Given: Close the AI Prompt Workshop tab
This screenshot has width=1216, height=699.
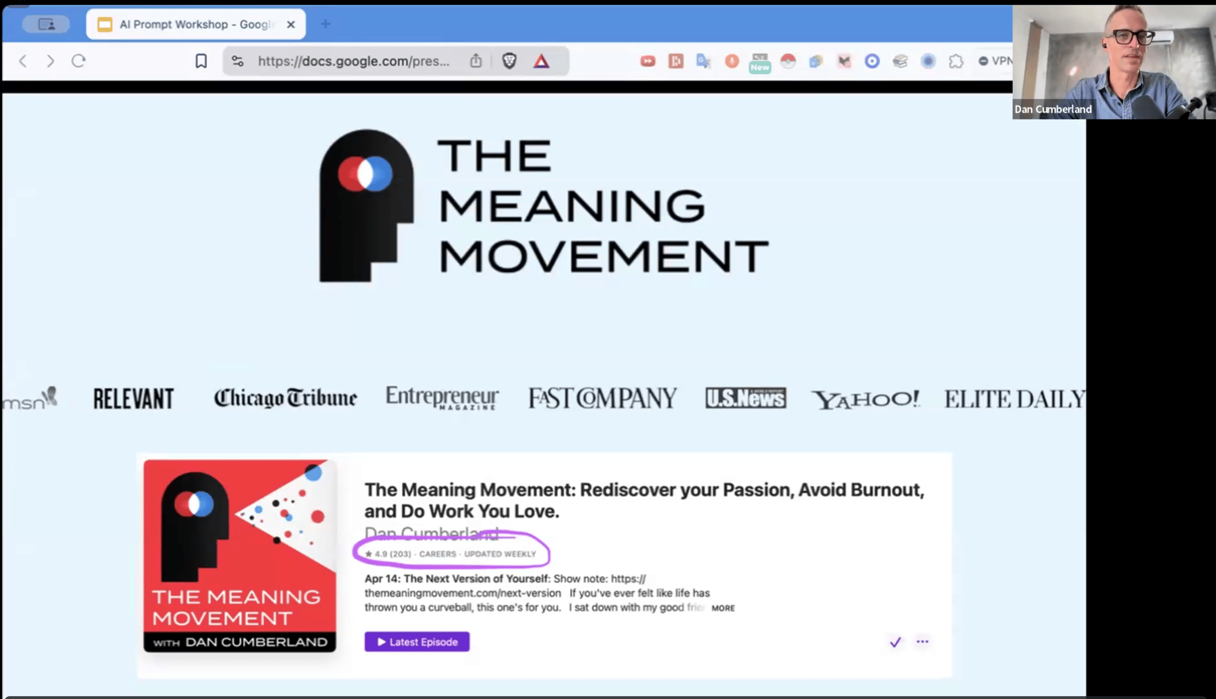Looking at the screenshot, I should tap(291, 24).
